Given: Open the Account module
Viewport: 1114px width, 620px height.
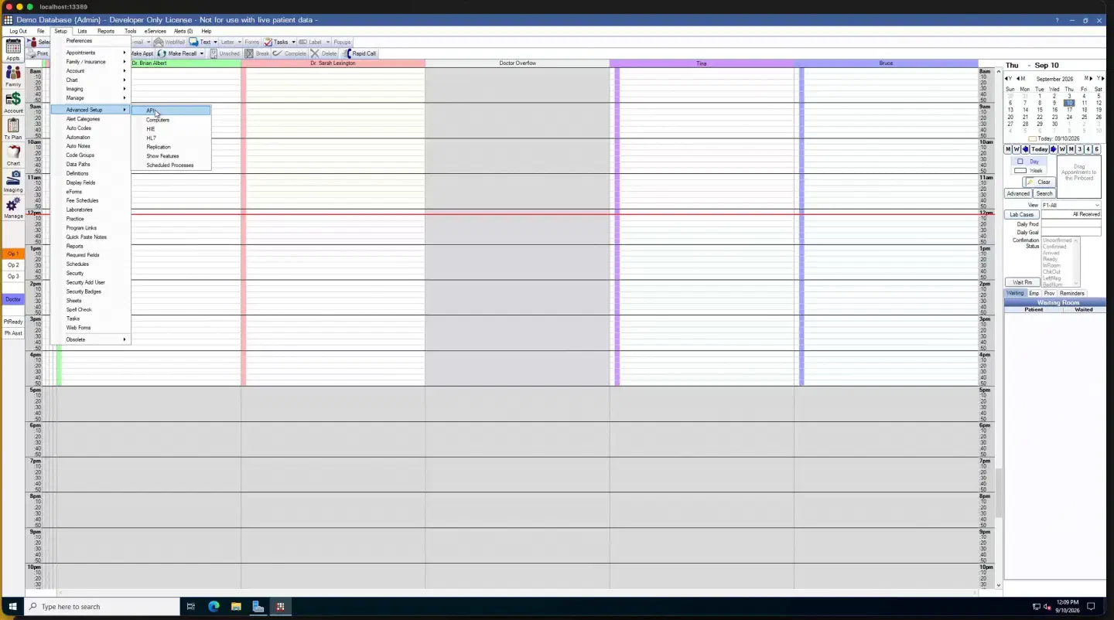Looking at the screenshot, I should click(13, 103).
